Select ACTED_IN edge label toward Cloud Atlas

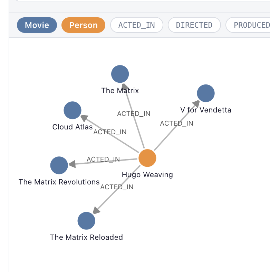click(x=110, y=132)
